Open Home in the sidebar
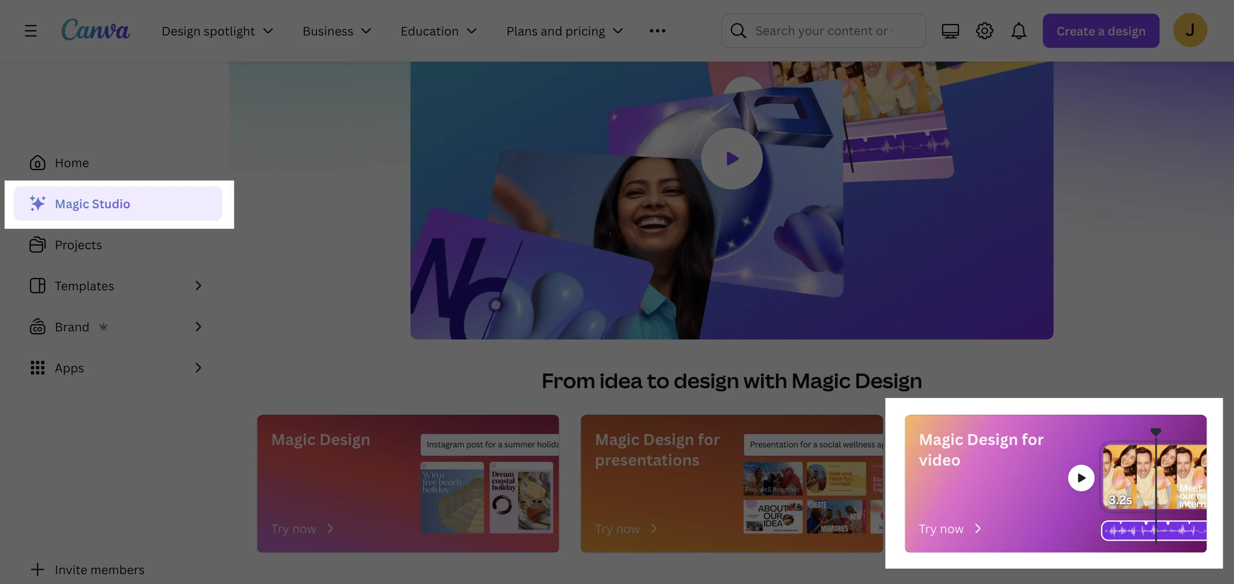This screenshot has height=584, width=1234. [x=71, y=163]
